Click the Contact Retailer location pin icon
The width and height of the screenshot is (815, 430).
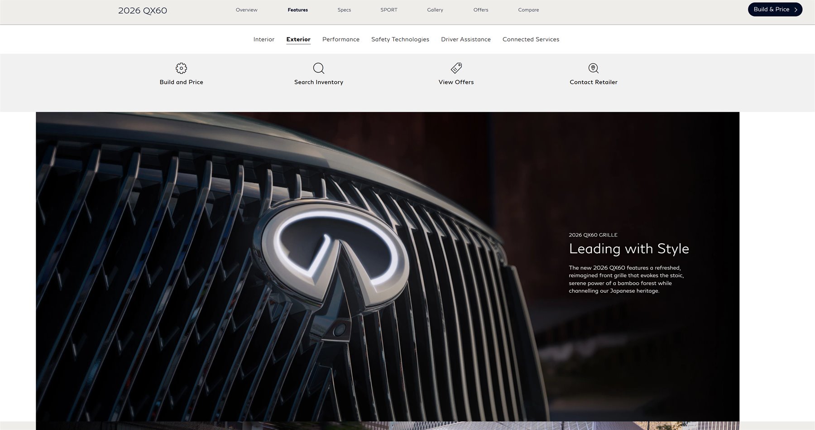(x=593, y=68)
